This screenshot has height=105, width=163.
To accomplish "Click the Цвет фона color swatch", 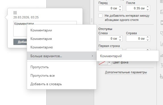I will (x=103, y=63).
